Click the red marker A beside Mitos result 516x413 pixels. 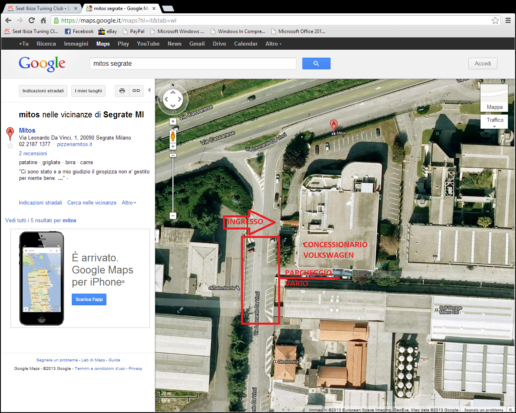coord(10,133)
